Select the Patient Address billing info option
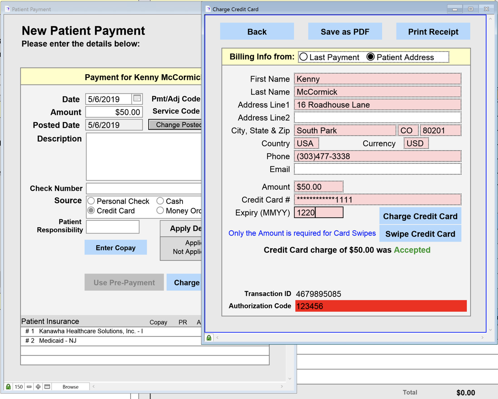This screenshot has width=498, height=399. pyautogui.click(x=371, y=57)
